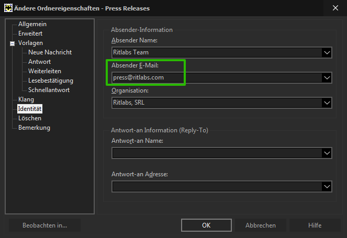The image size is (347, 238).
Task: Close the folder properties dialog
Action: 335,8
